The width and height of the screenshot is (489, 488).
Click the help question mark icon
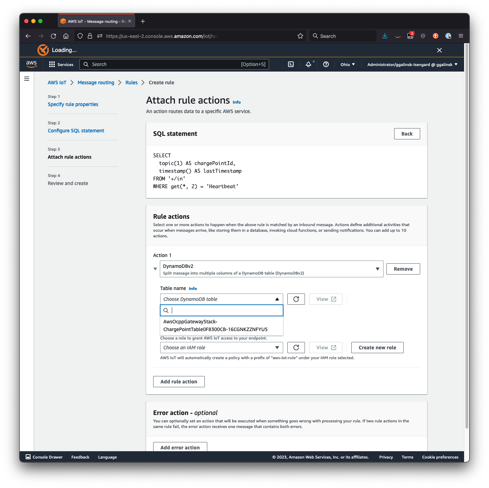[x=326, y=64]
